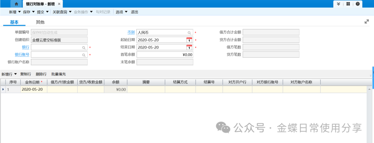Open the help question mark icon
This screenshot has height=143, width=374.
point(358,4)
